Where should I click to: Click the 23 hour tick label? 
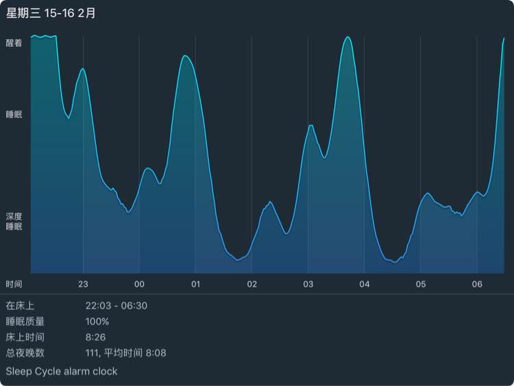click(83, 284)
